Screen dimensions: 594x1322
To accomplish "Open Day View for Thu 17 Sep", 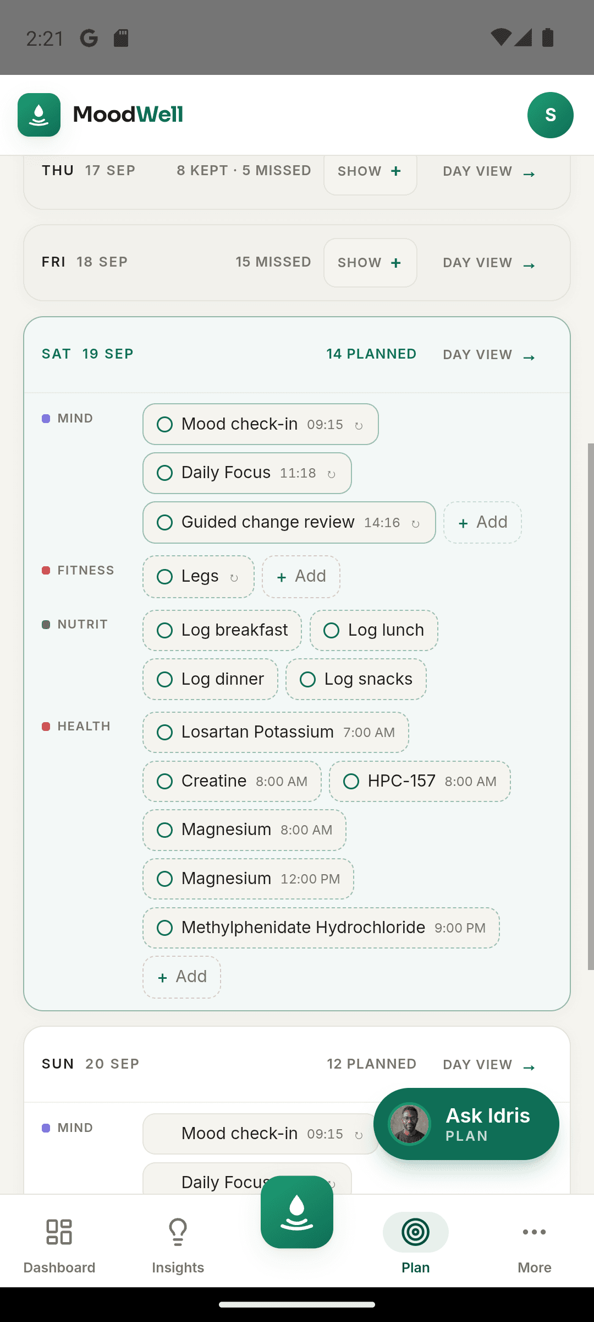I will point(490,172).
